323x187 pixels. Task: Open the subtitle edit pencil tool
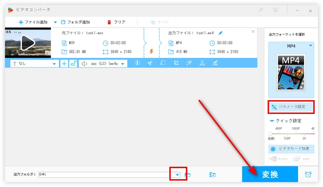215,63
